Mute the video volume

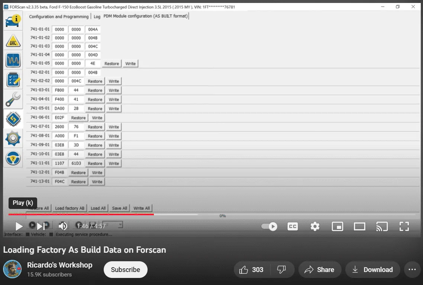63,226
